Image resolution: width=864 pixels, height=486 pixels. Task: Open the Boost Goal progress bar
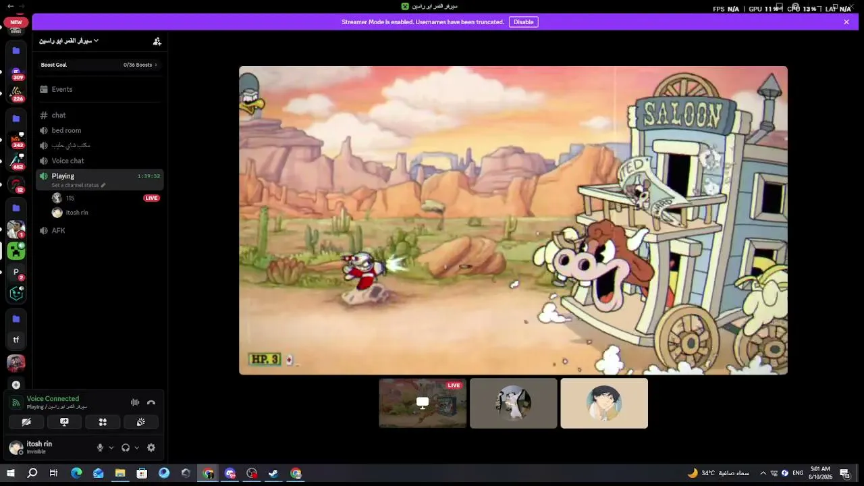point(100,65)
